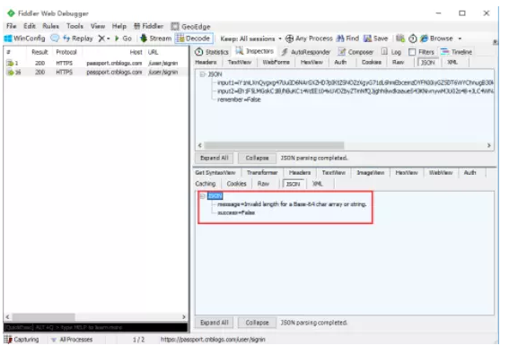
Task: Click All Processes filter in status bar
Action: (72, 340)
